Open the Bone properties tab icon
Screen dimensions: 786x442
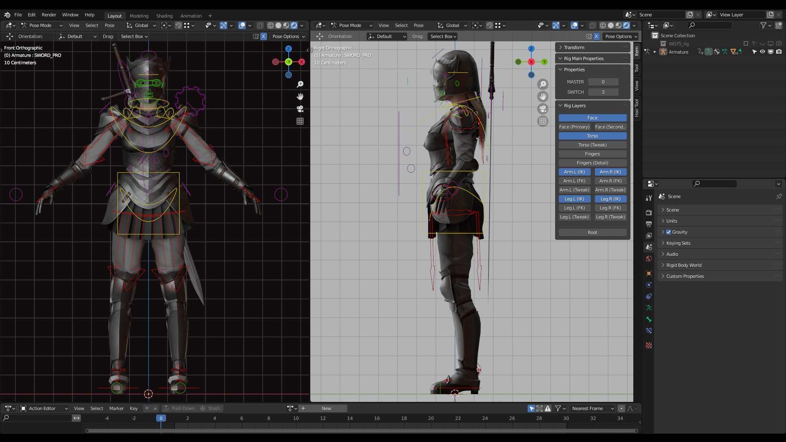click(649, 319)
